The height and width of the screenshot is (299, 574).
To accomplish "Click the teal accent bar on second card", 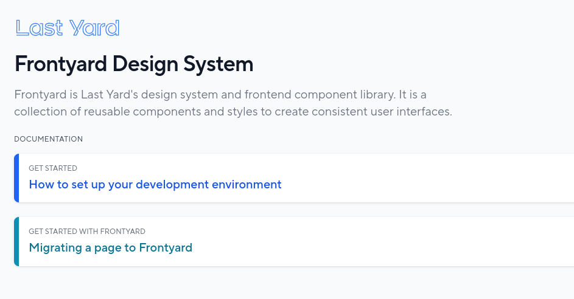I will coord(16,241).
